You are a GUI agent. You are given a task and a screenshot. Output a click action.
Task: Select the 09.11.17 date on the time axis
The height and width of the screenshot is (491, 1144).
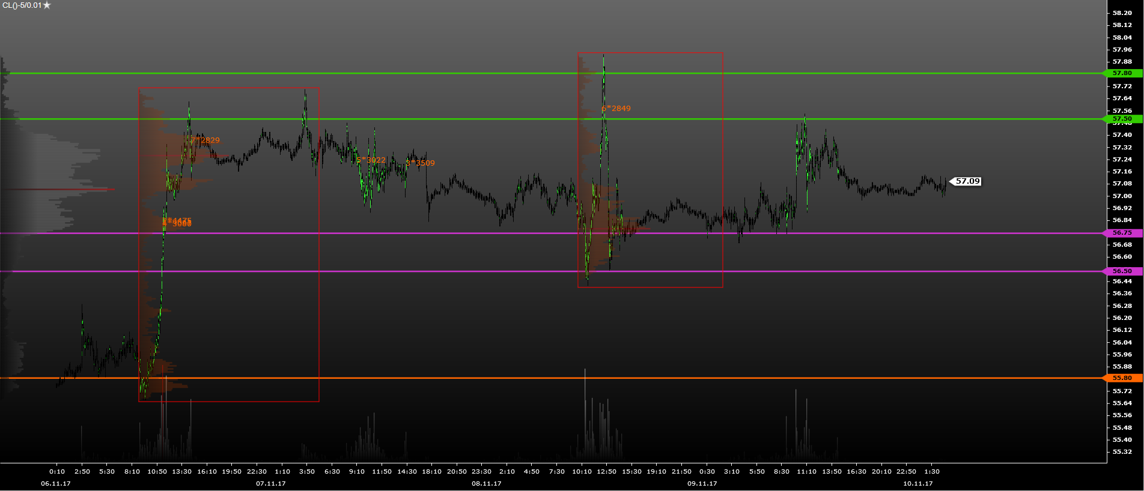pyautogui.click(x=702, y=483)
